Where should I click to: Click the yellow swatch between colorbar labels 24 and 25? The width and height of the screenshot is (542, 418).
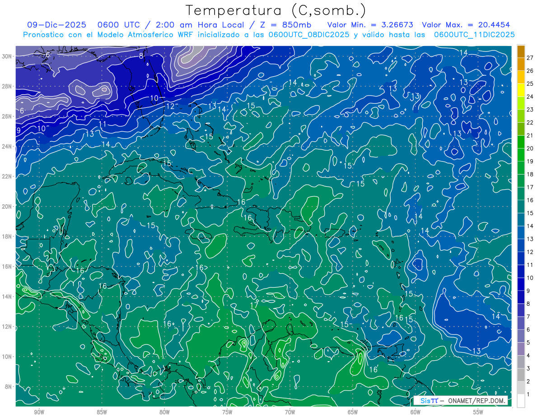521,90
